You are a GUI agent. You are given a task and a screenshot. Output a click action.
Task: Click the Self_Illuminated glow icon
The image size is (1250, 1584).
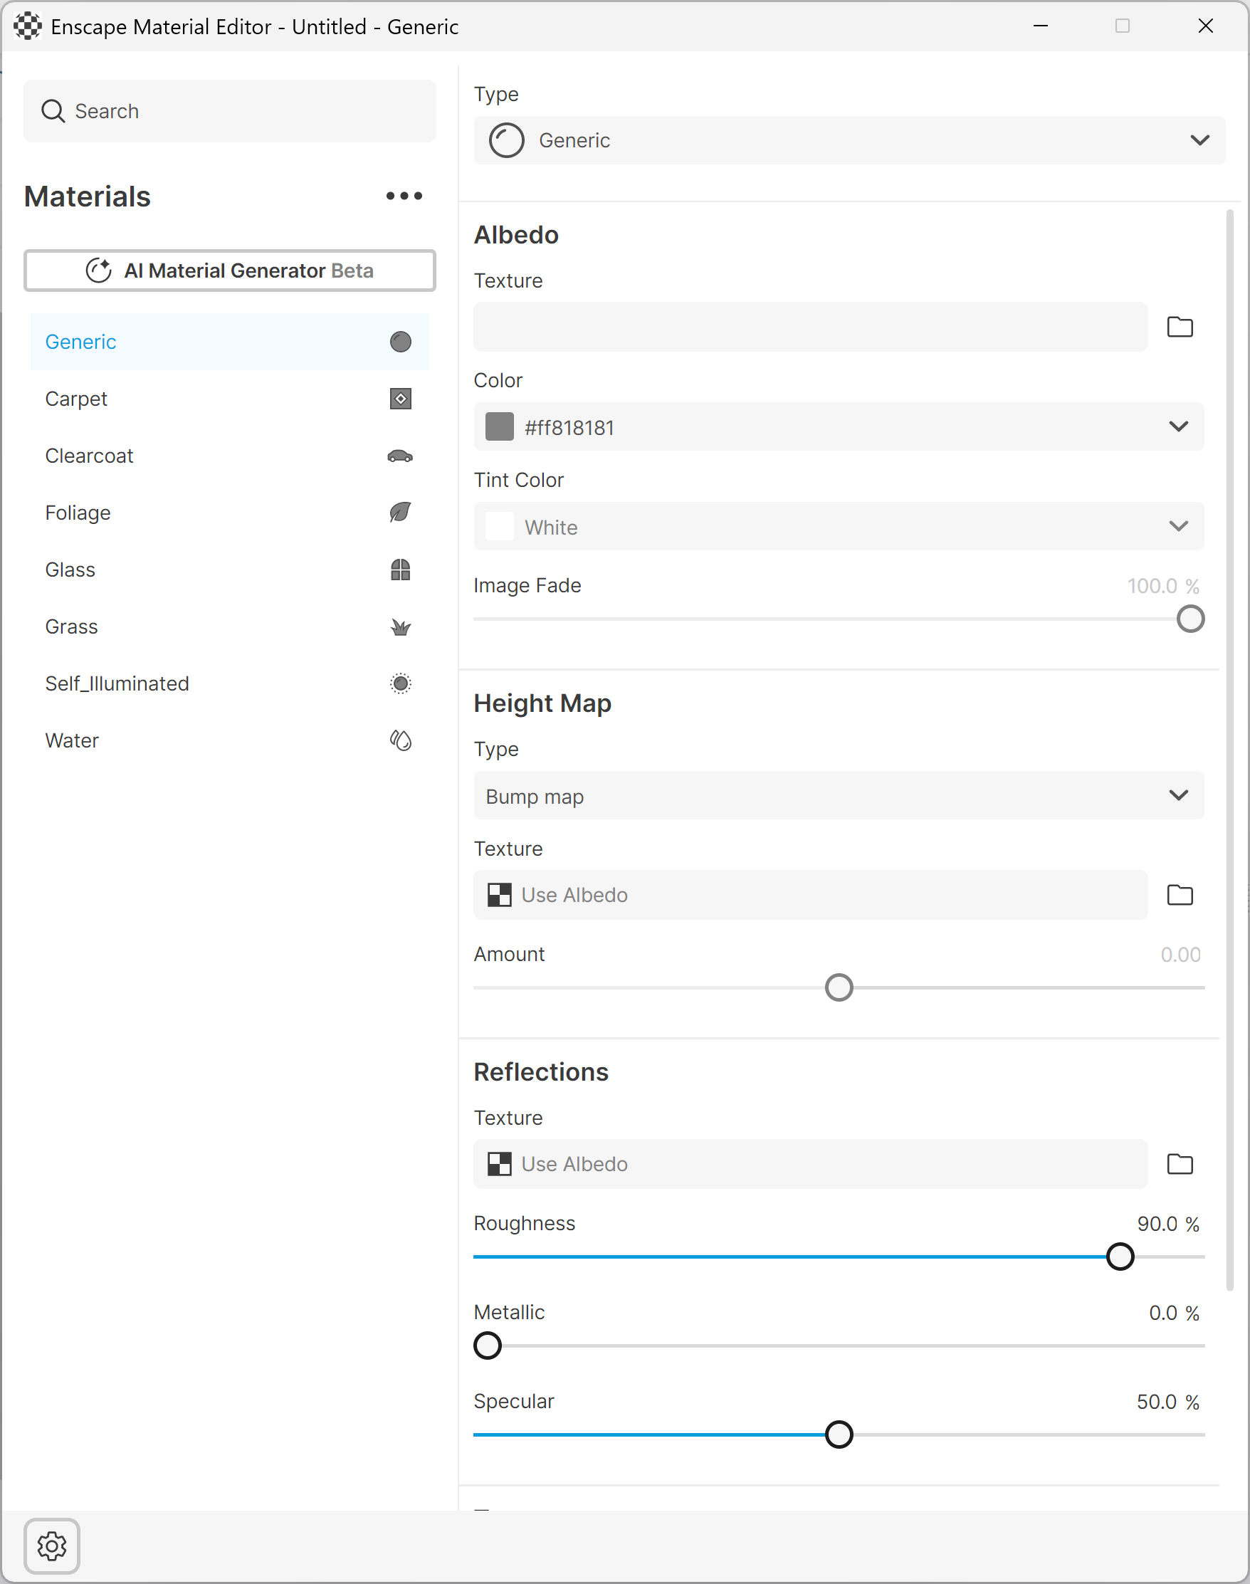[400, 683]
